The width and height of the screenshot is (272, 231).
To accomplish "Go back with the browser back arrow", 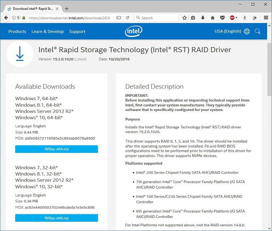I will [6, 18].
